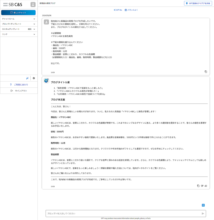The image size is (214, 220).
Task: Copy the user prompt message
Action: point(206,72)
